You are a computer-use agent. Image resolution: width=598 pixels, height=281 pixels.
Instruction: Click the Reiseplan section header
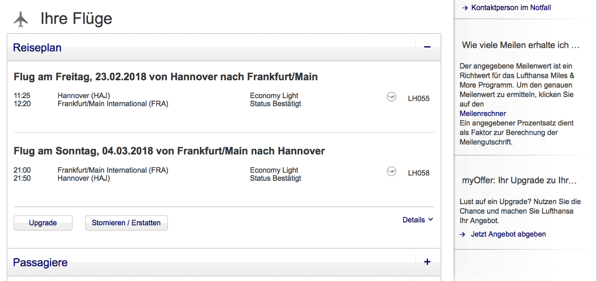(37, 48)
